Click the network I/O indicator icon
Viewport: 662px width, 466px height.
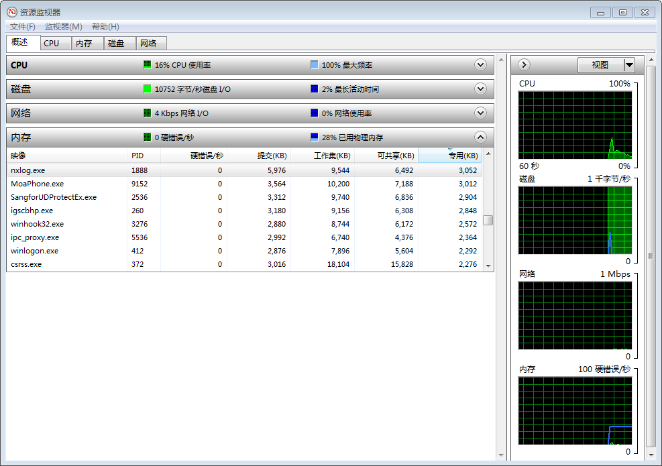[148, 113]
